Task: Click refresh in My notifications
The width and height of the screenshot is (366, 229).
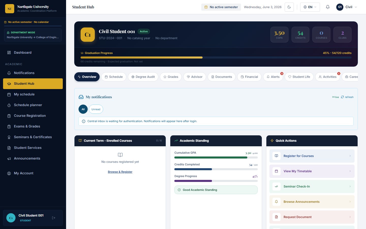Action: 347,97
